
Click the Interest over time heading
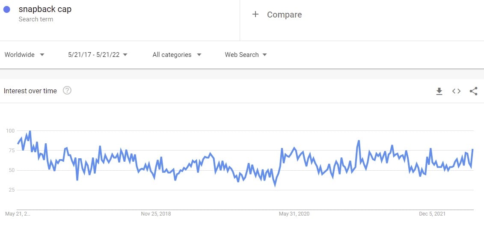30,91
